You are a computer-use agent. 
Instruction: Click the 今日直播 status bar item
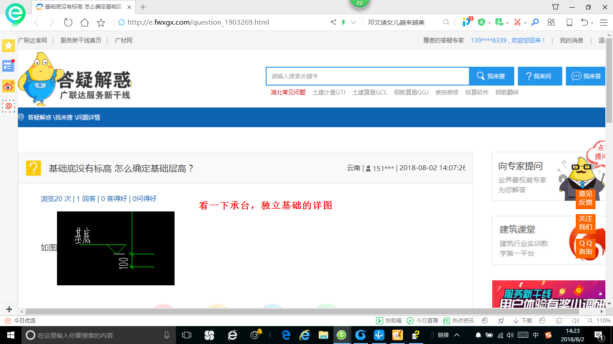coord(422,321)
